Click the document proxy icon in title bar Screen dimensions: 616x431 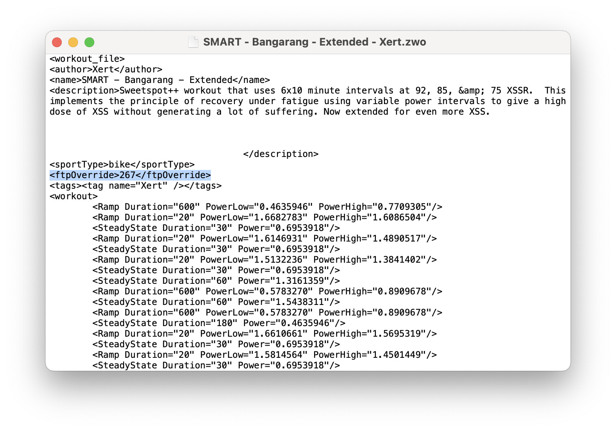coord(193,42)
